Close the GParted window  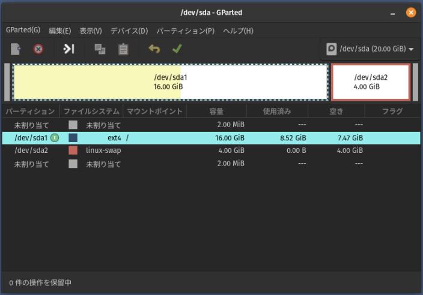pyautogui.click(x=411, y=13)
